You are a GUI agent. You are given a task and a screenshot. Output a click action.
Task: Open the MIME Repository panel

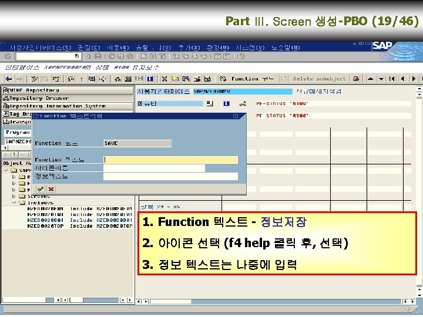(x=68, y=90)
